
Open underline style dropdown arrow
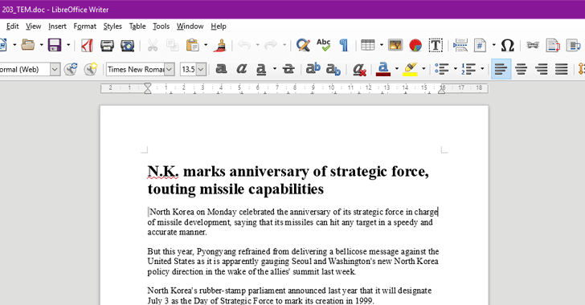click(x=275, y=69)
